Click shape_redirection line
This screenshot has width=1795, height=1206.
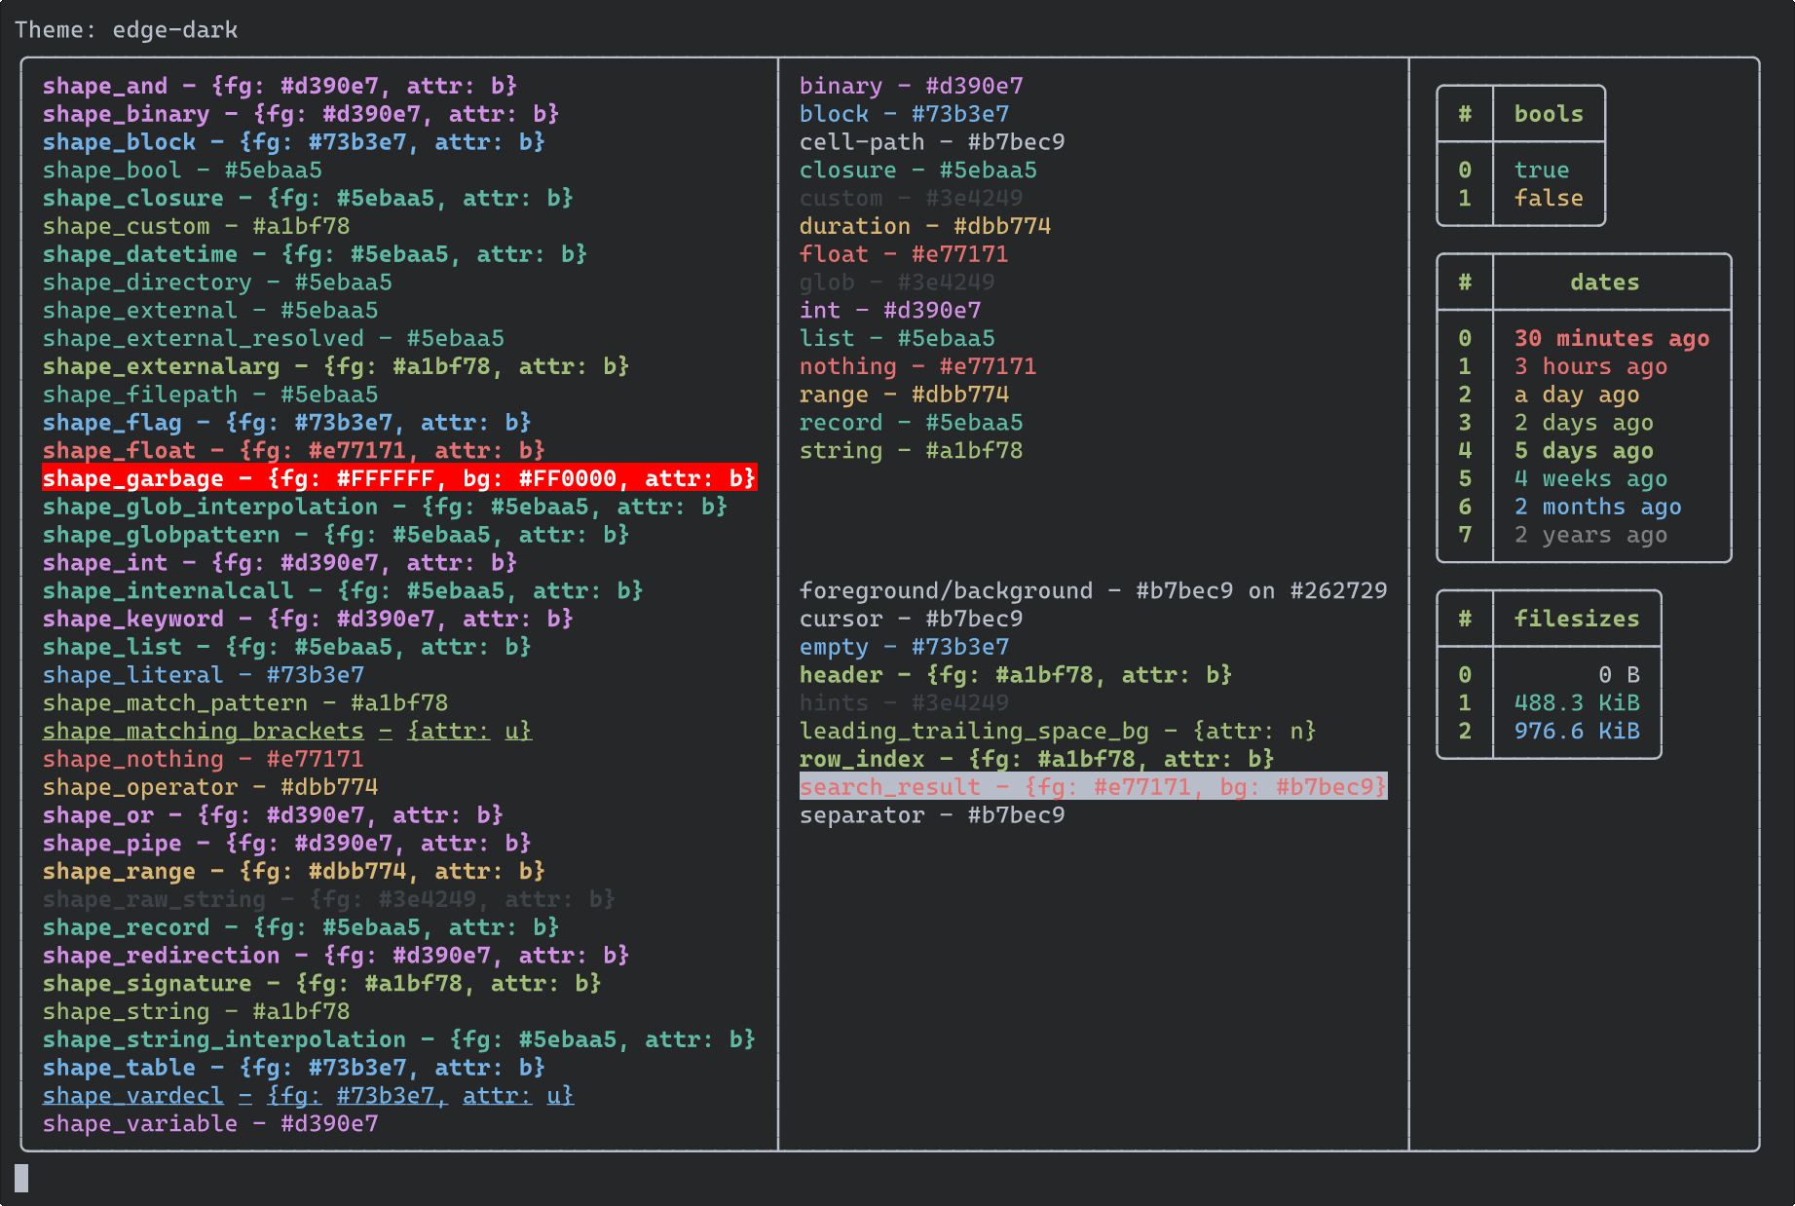click(x=336, y=956)
